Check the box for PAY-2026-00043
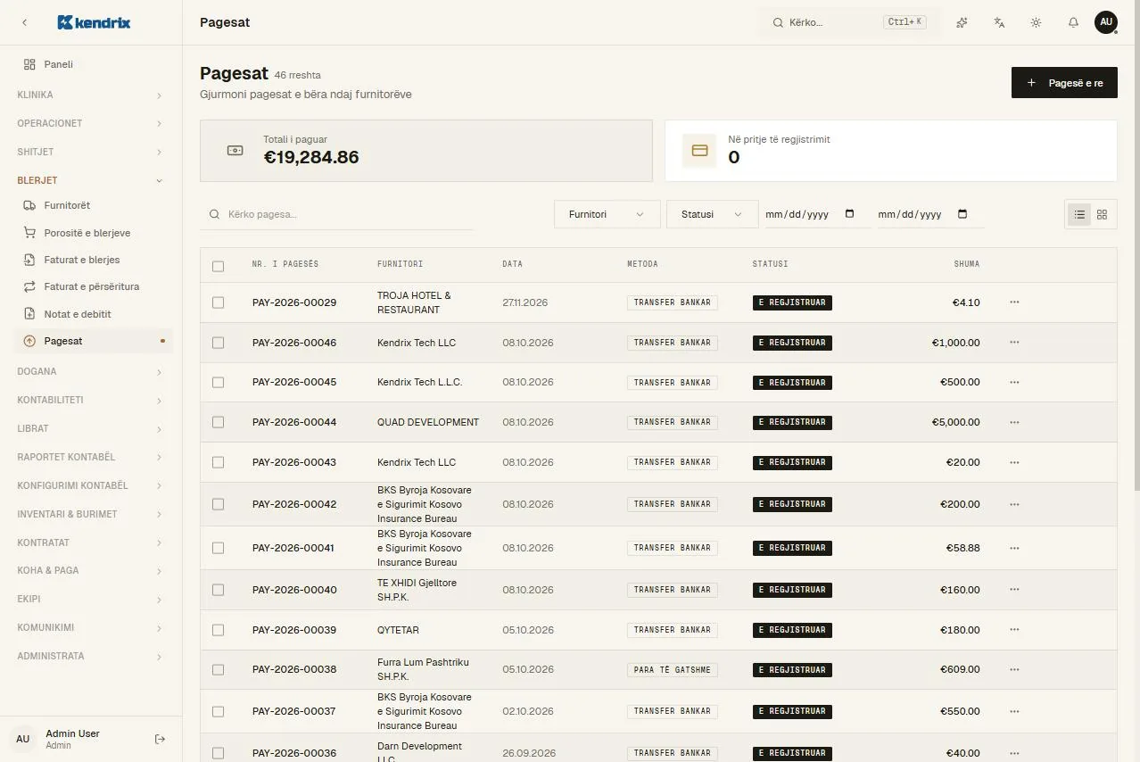The image size is (1140, 762). click(219, 462)
